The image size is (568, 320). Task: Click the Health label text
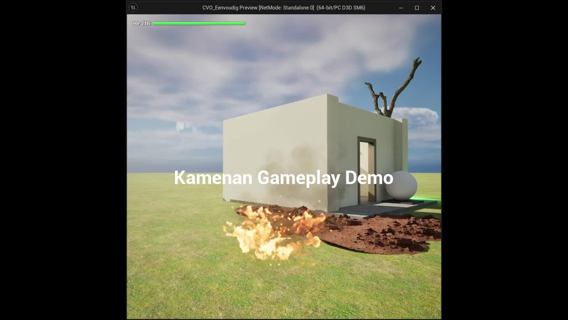click(142, 23)
